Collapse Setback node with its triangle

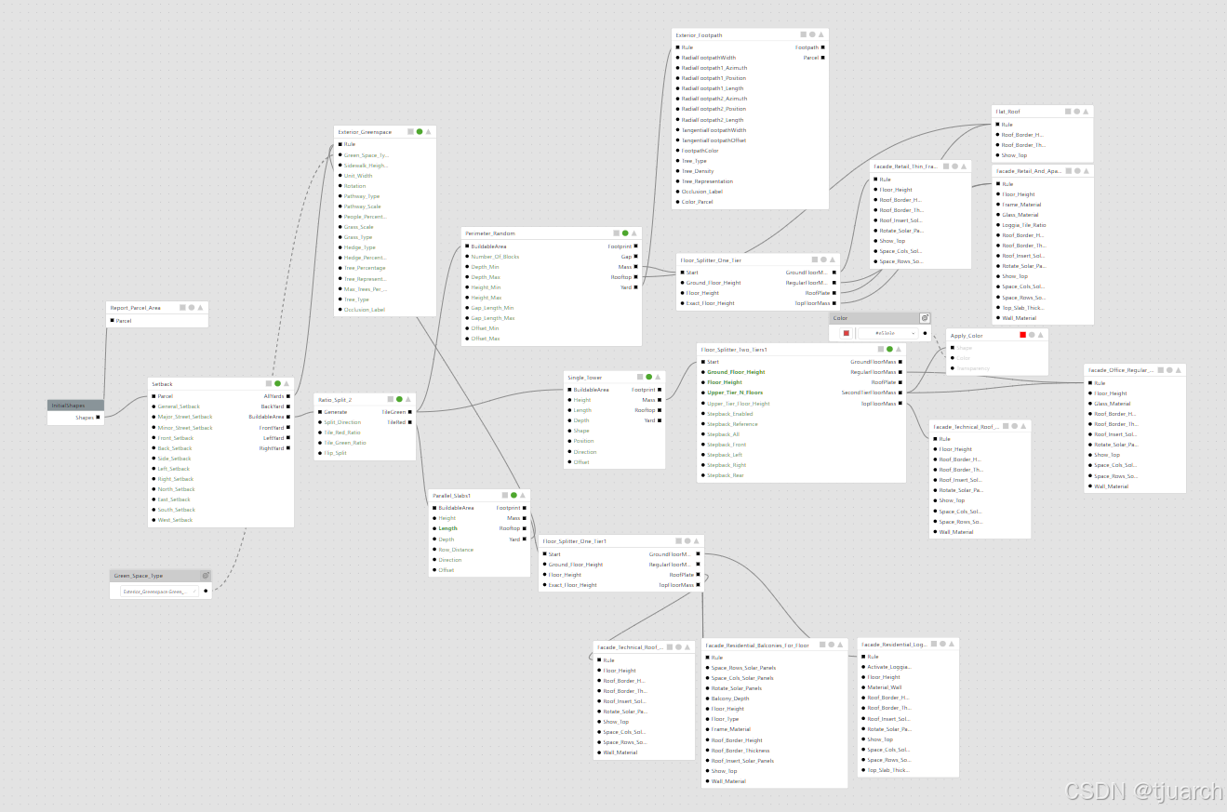[287, 383]
